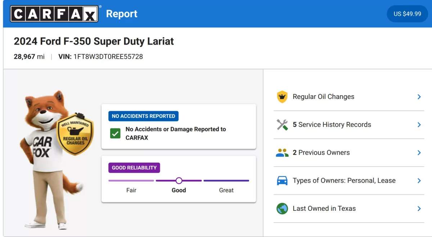432x237 pixels.
Task: Click the VIN number text
Action: (x=108, y=56)
